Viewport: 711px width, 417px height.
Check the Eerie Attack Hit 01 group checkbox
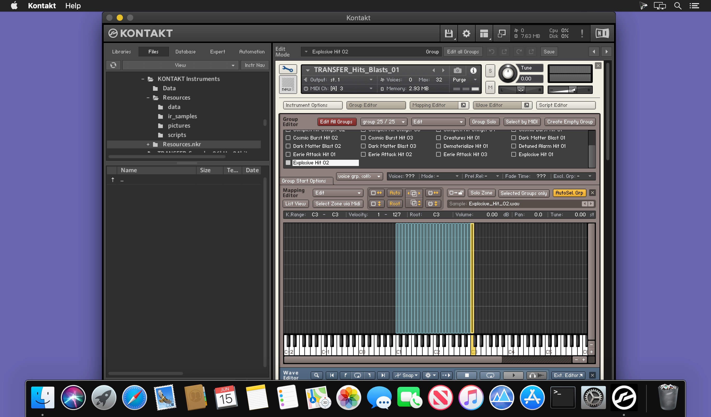tap(288, 154)
